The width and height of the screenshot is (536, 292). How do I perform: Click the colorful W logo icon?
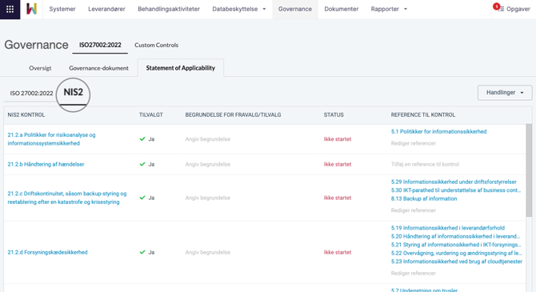pos(31,10)
